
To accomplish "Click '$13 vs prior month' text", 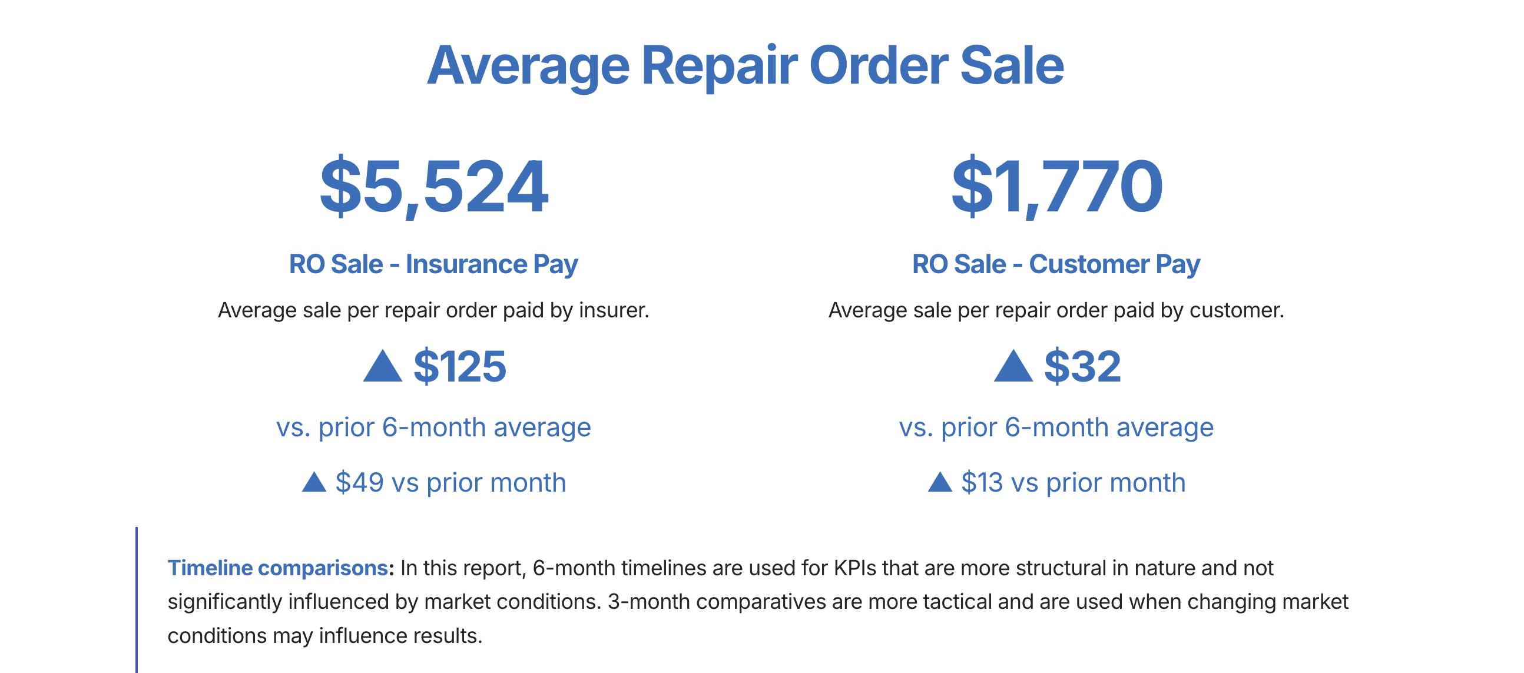I will coord(1072,483).
